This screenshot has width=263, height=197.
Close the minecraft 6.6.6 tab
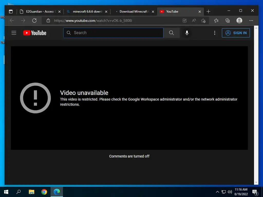(x=106, y=12)
